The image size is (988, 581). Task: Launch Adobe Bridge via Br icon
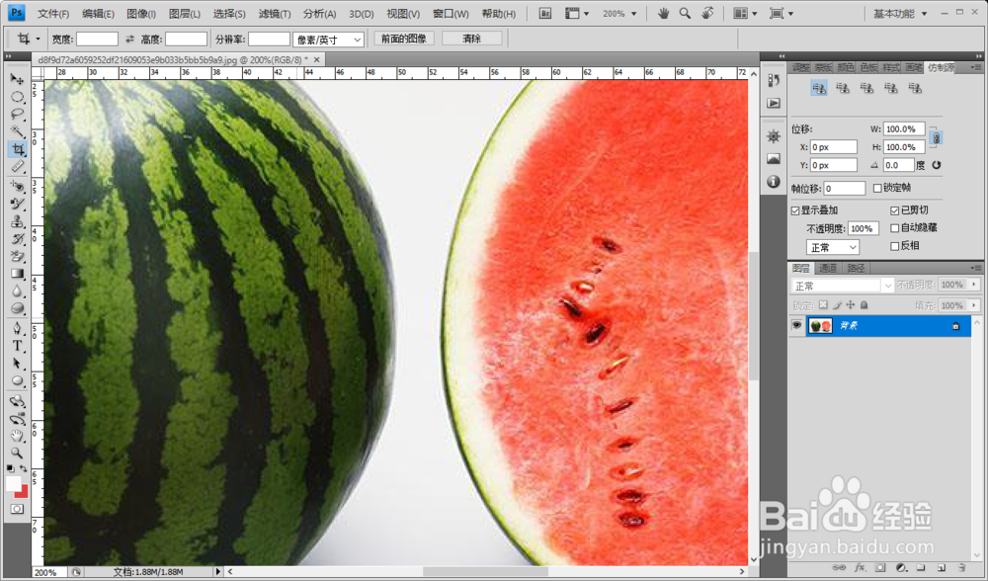pos(545,13)
